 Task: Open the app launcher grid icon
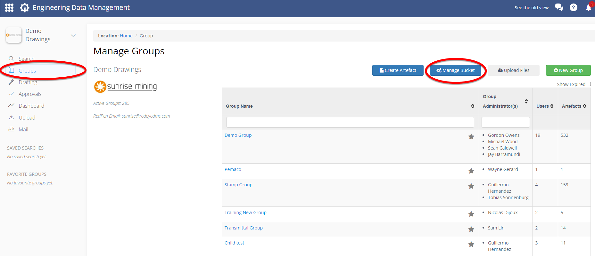[x=9, y=8]
